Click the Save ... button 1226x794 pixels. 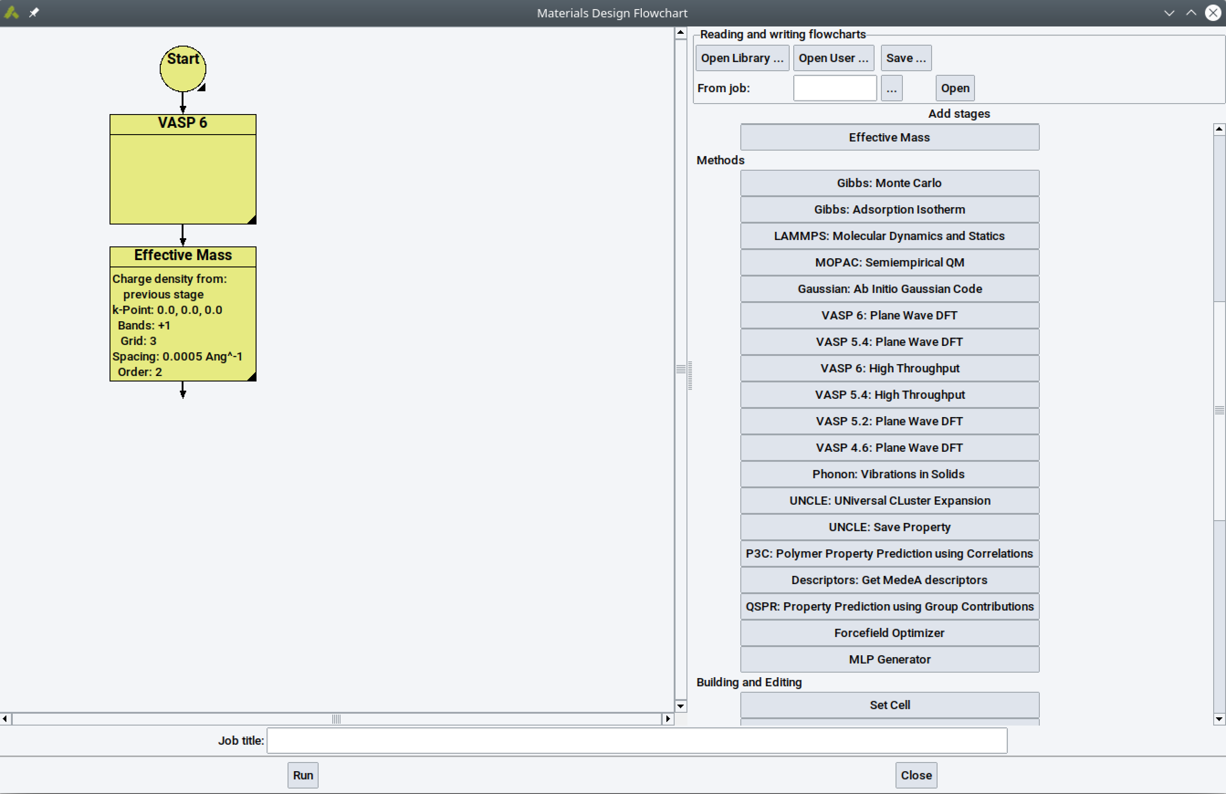[x=906, y=57]
